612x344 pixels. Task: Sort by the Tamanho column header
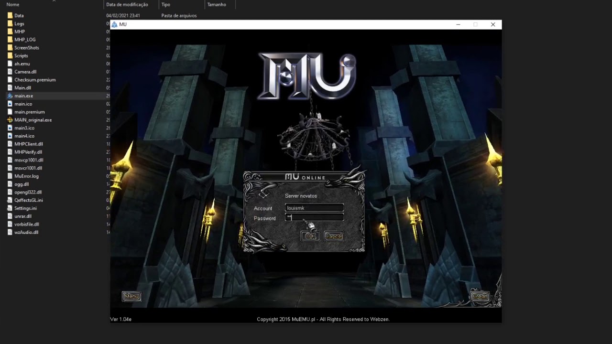point(217,4)
